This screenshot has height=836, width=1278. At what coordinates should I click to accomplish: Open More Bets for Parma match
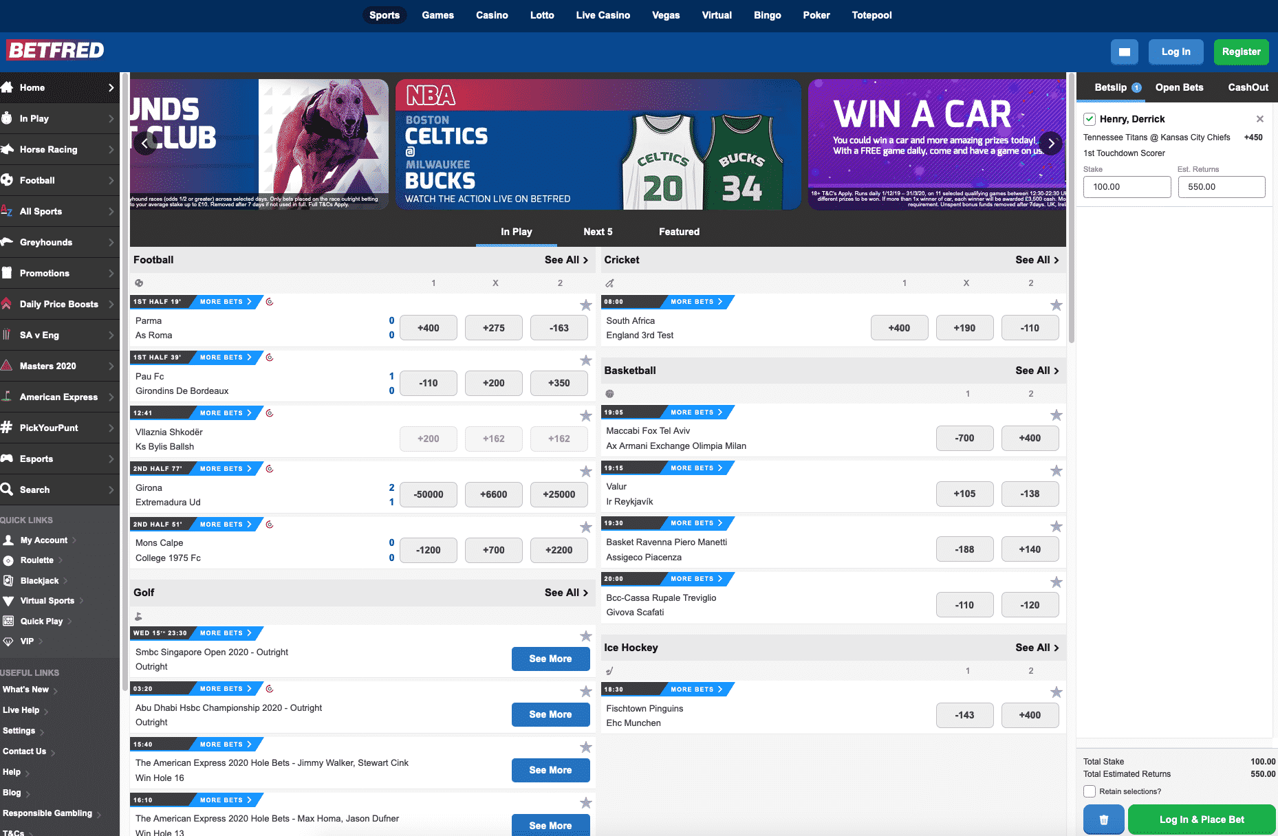coord(226,302)
